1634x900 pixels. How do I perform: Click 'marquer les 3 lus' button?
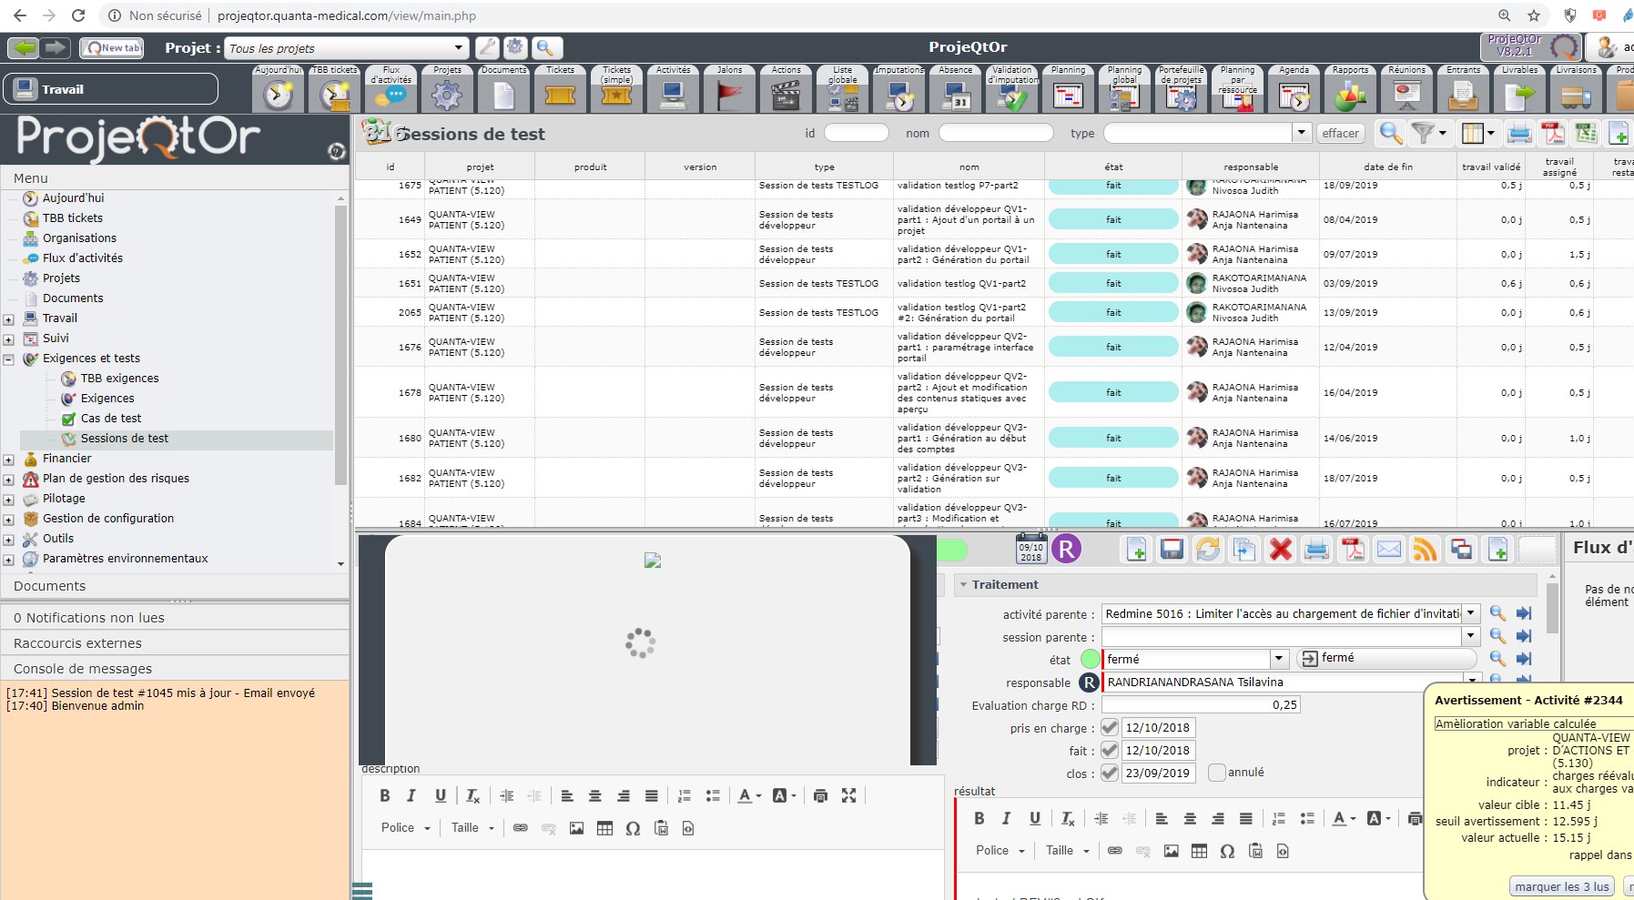(x=1561, y=886)
